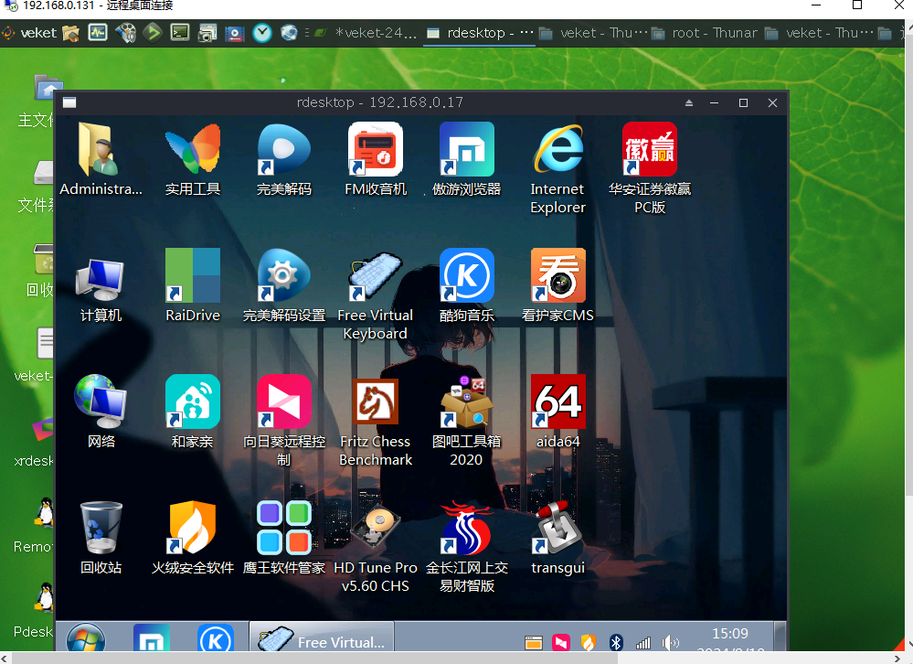Click the file manager icon in veket panel
Screen dimensions: 913x664
coord(70,33)
